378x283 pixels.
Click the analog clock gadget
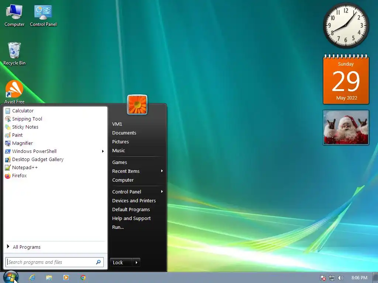(x=346, y=25)
